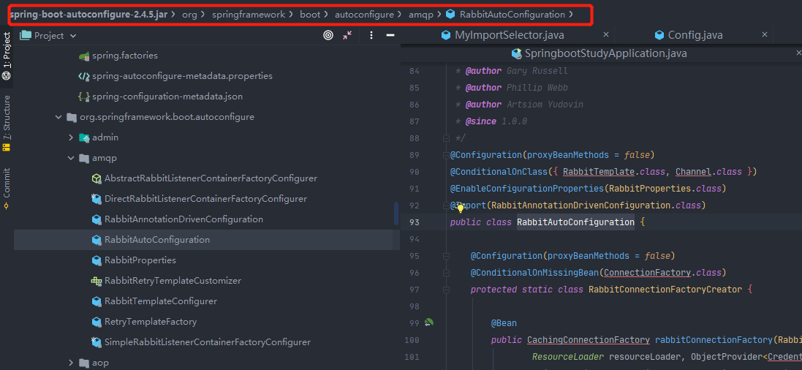Select spring-autoconfigure-metadata.properties file
This screenshot has height=370, width=802.
pos(182,76)
